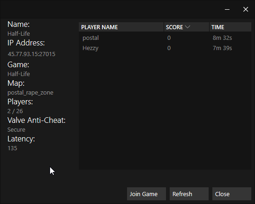The width and height of the screenshot is (255, 204).
Task: Click Hezzy's connected time 7m 39s
Action: tap(222, 48)
